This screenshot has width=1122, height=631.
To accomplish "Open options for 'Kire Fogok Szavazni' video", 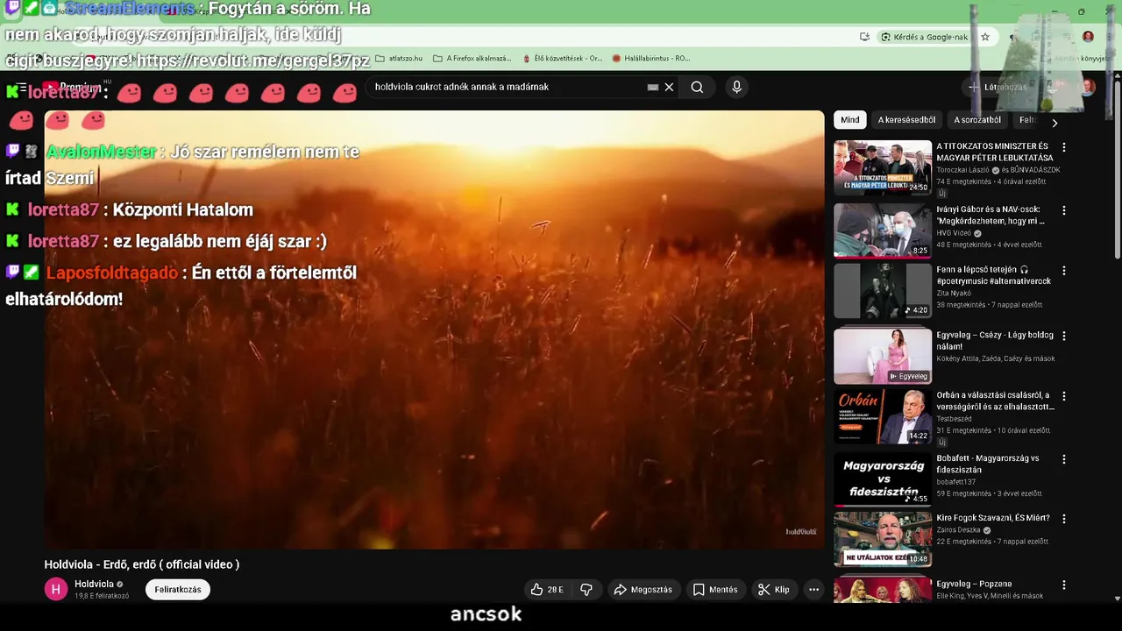I will 1064,519.
